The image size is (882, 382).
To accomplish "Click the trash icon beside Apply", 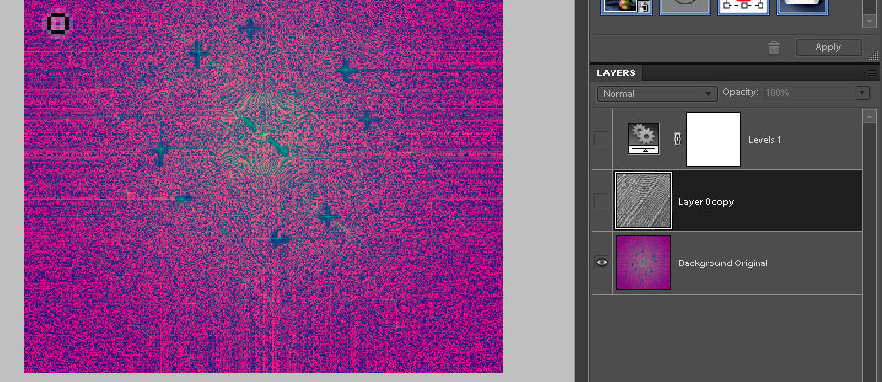I will click(774, 48).
